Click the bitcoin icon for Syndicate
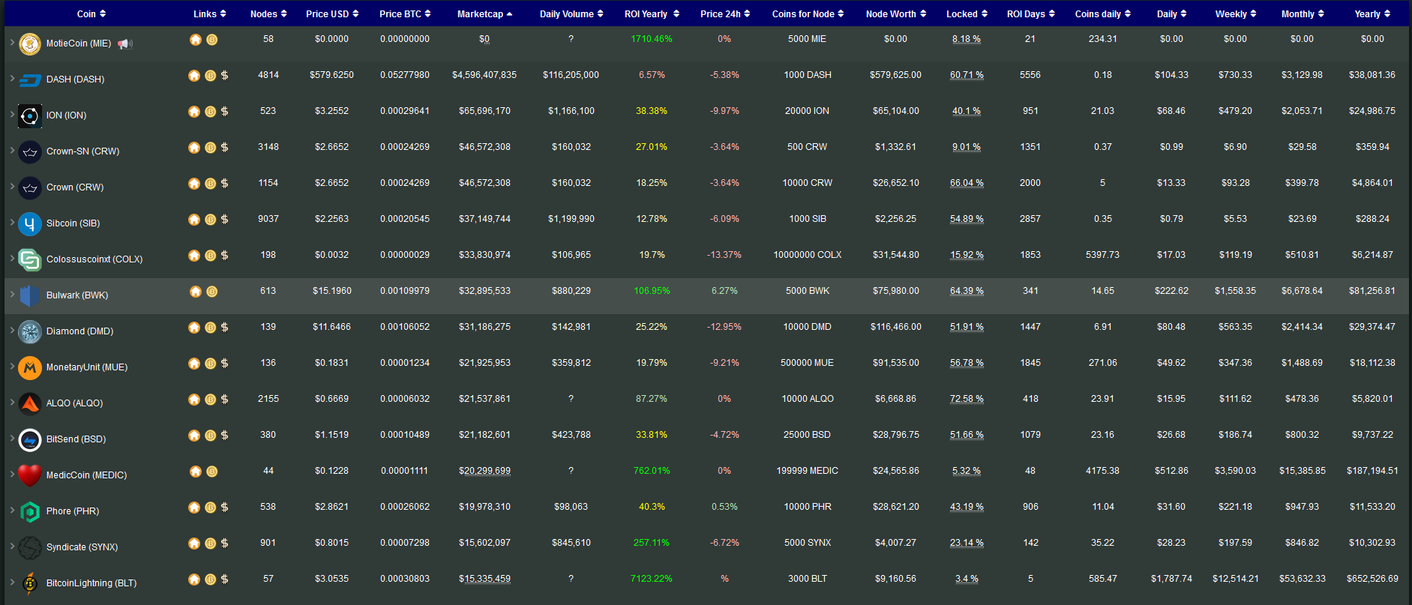1412x605 pixels. point(211,544)
